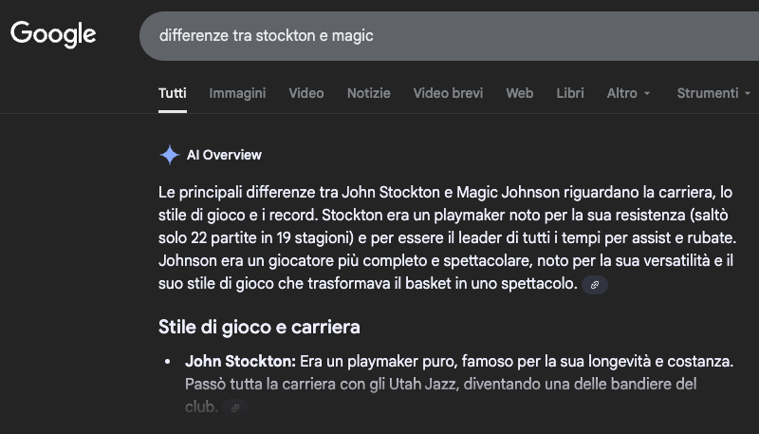Focus the search box with 'differenze tra stockton e magic'
The height and width of the screenshot is (434, 759).
pos(449,36)
